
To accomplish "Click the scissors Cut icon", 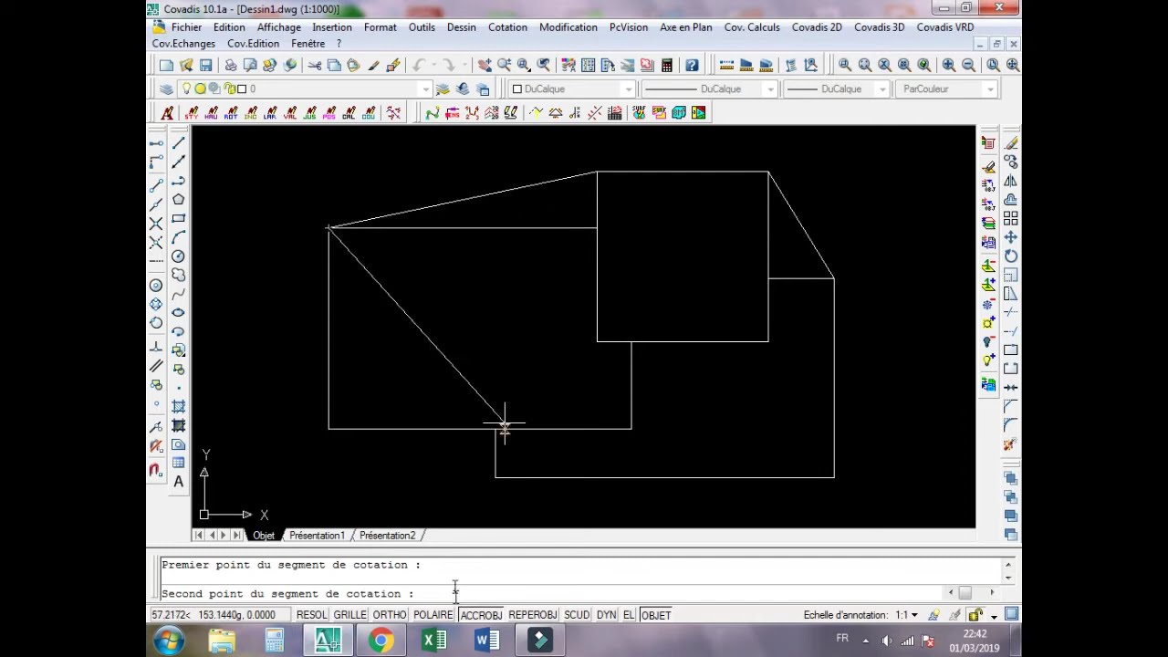I will (314, 65).
